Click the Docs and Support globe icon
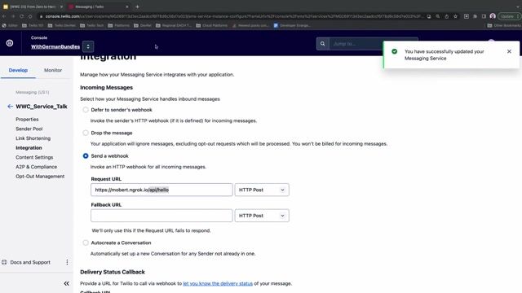Viewport: 522px width, 293px height. (4, 262)
